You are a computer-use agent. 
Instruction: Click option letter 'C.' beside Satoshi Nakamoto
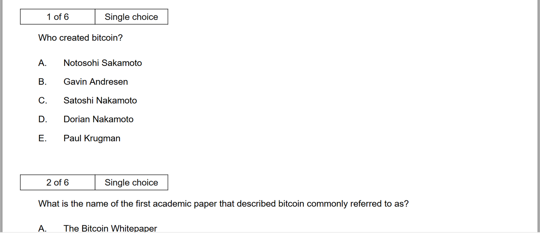[43, 101]
